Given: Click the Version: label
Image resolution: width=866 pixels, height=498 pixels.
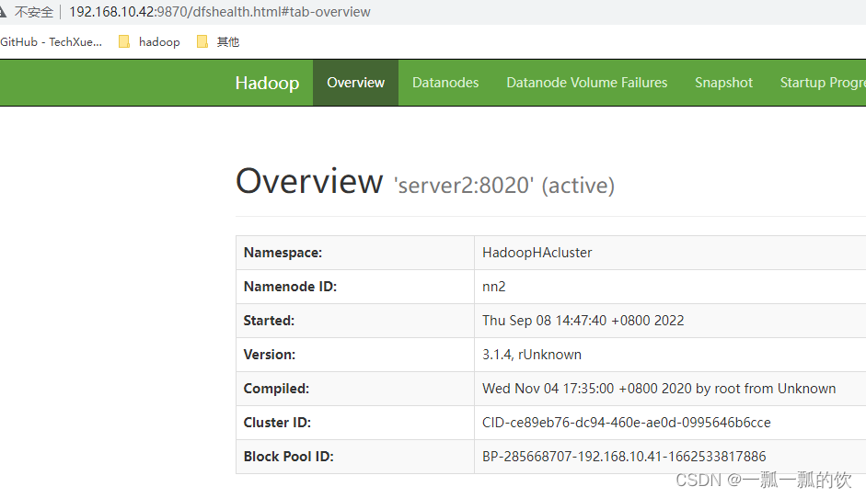Looking at the screenshot, I should (x=270, y=355).
